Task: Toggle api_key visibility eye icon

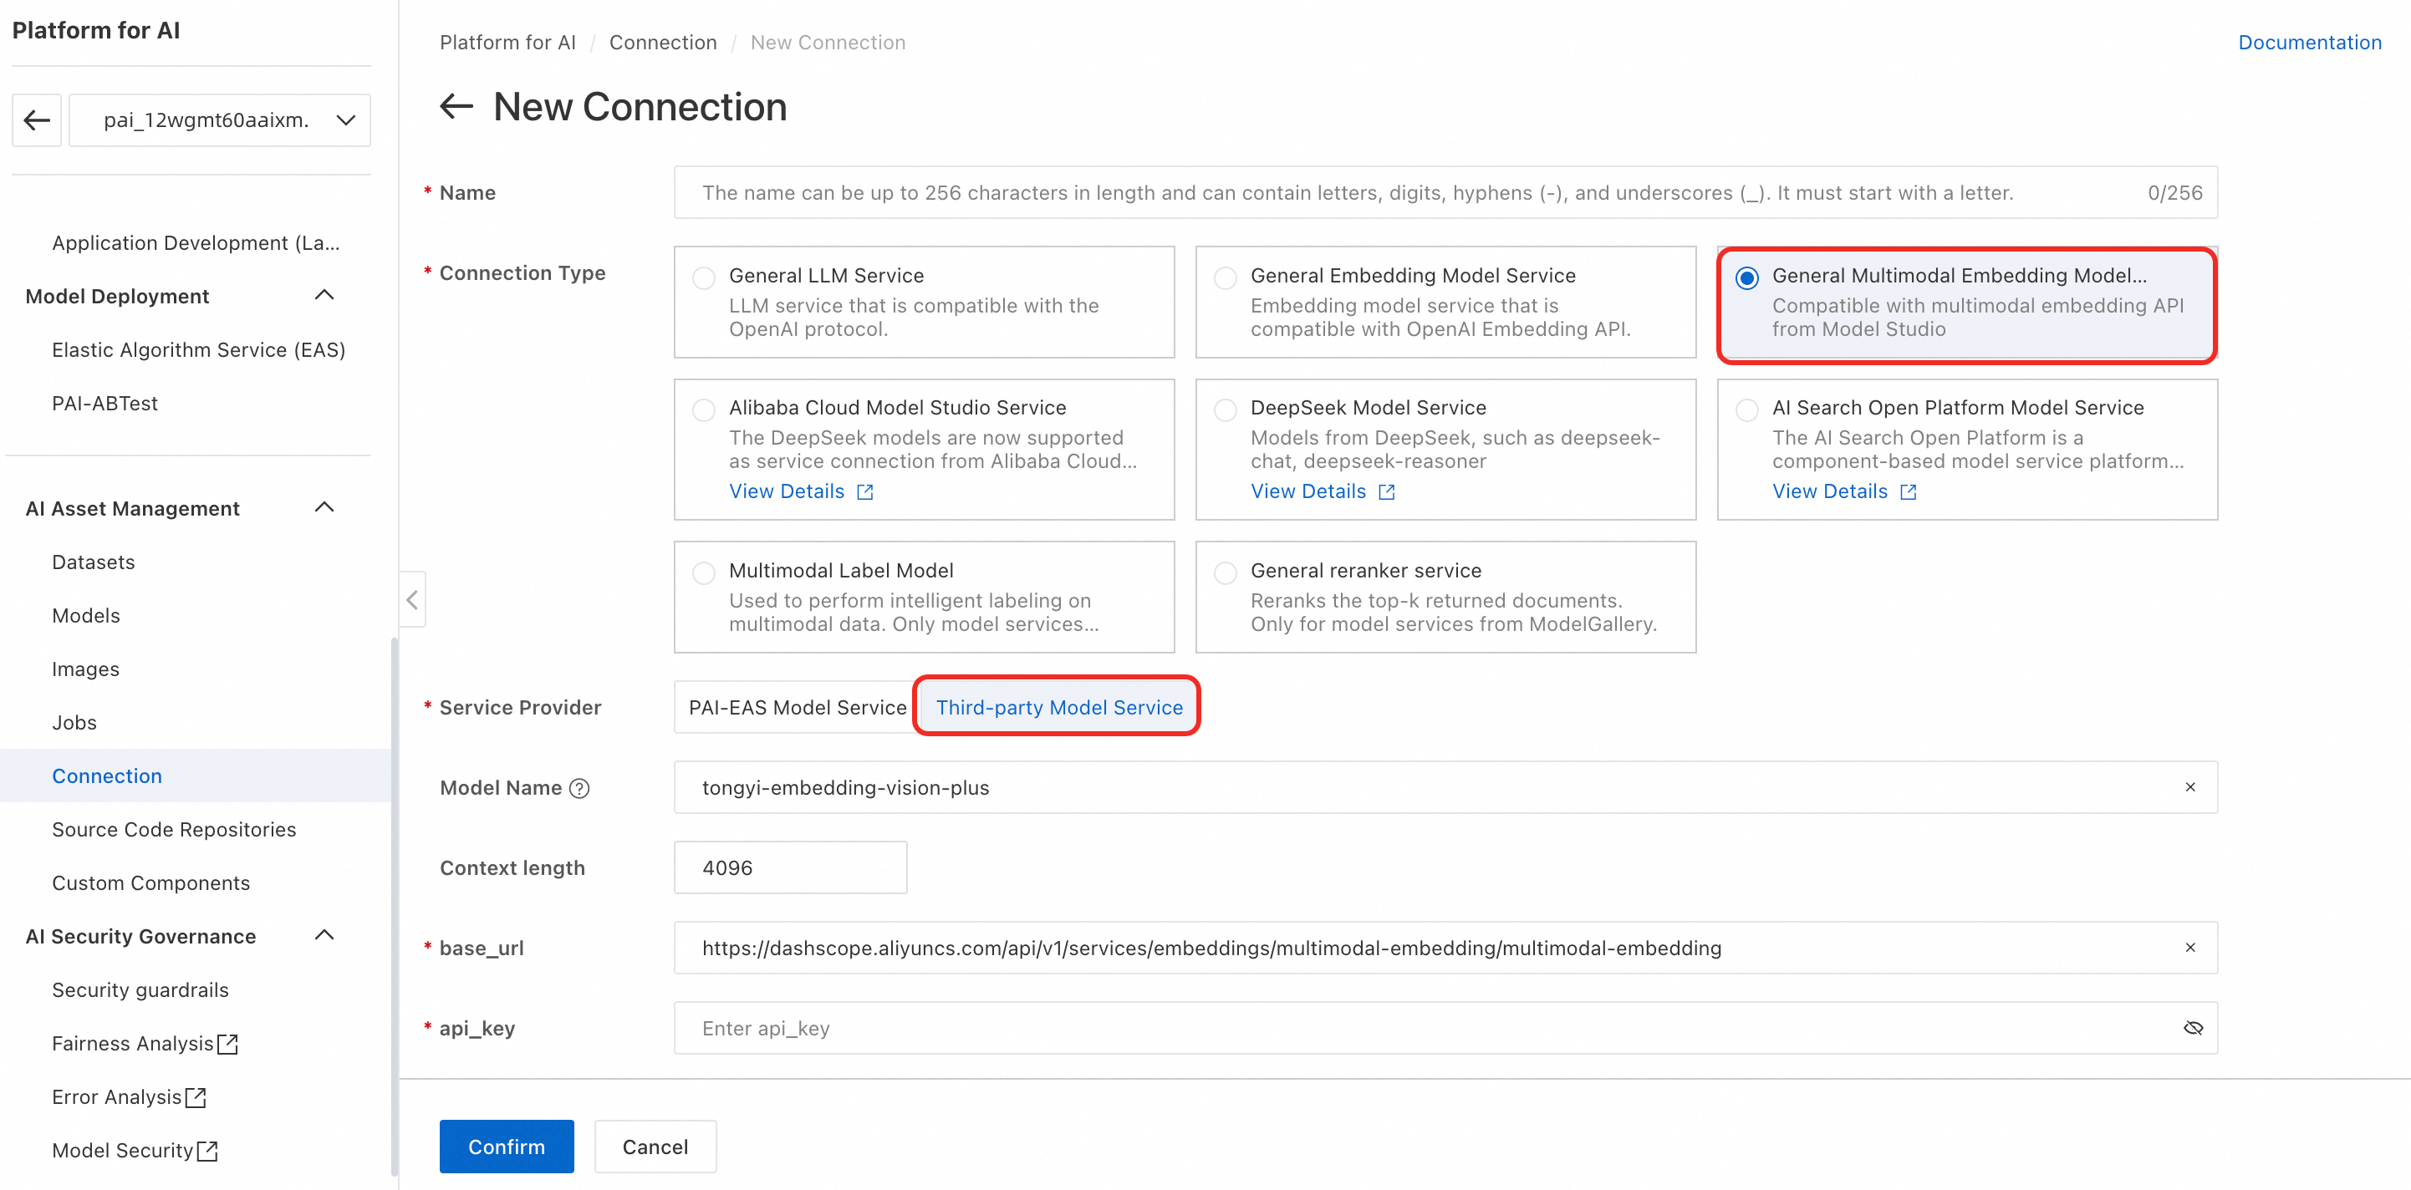Action: (2193, 1028)
